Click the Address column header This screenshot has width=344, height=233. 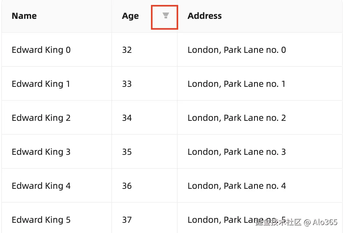pos(204,16)
